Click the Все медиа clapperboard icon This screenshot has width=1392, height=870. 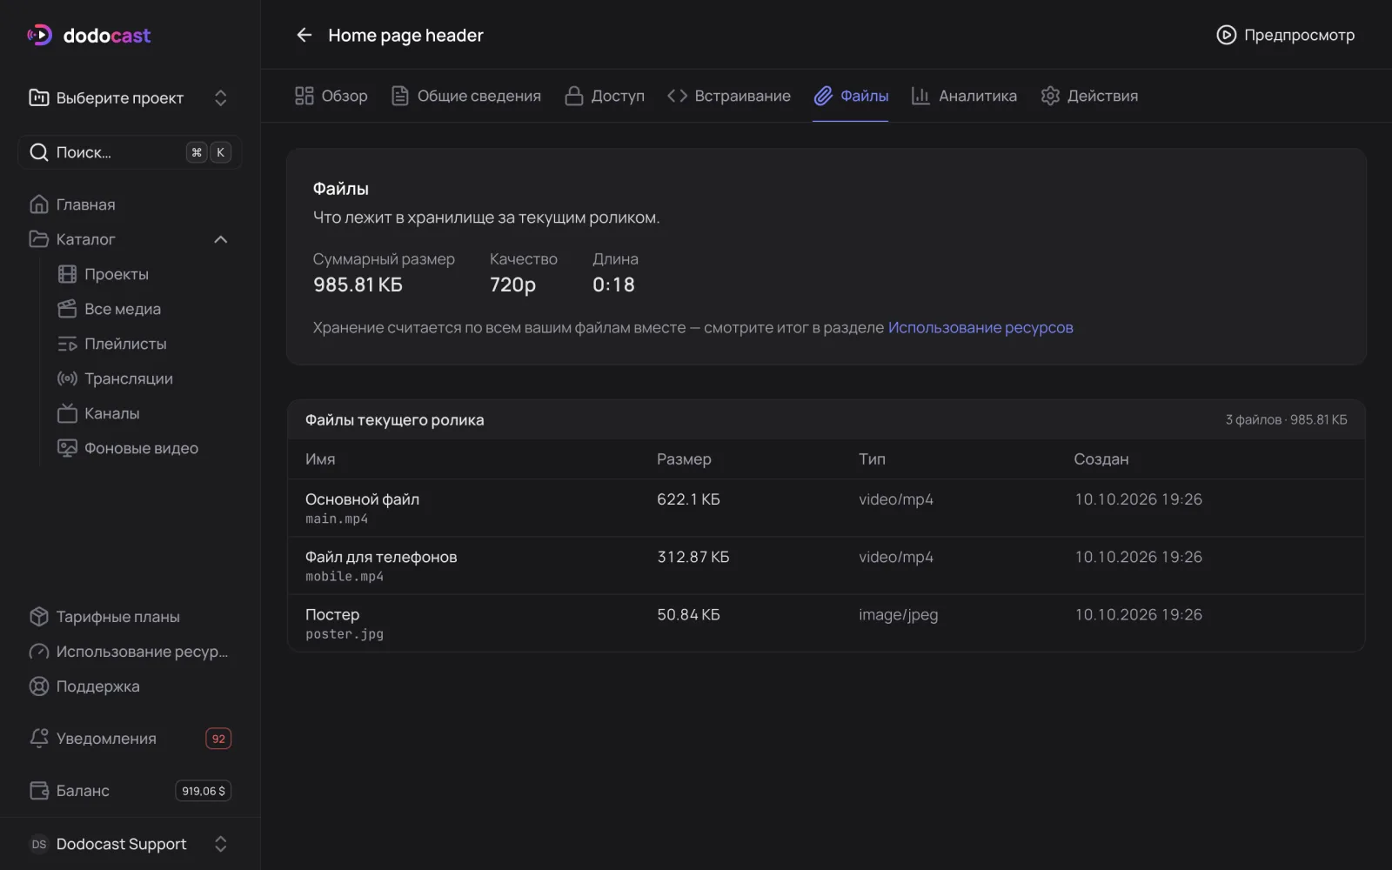[x=67, y=309]
